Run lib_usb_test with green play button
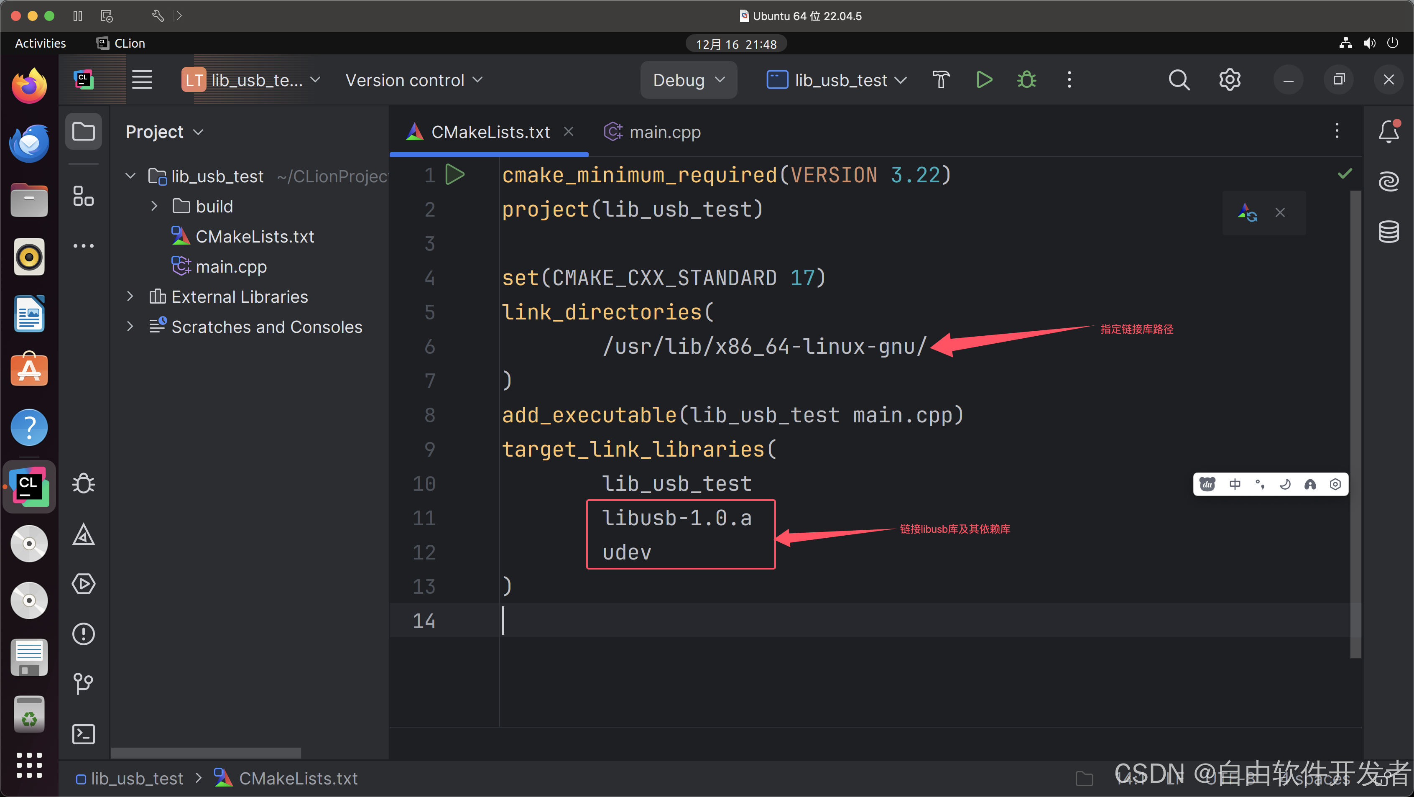1414x797 pixels. [984, 80]
